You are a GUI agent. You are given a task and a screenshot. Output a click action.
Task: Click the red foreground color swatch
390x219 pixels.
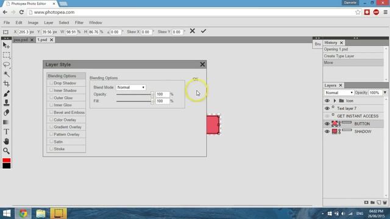pyautogui.click(x=7, y=160)
